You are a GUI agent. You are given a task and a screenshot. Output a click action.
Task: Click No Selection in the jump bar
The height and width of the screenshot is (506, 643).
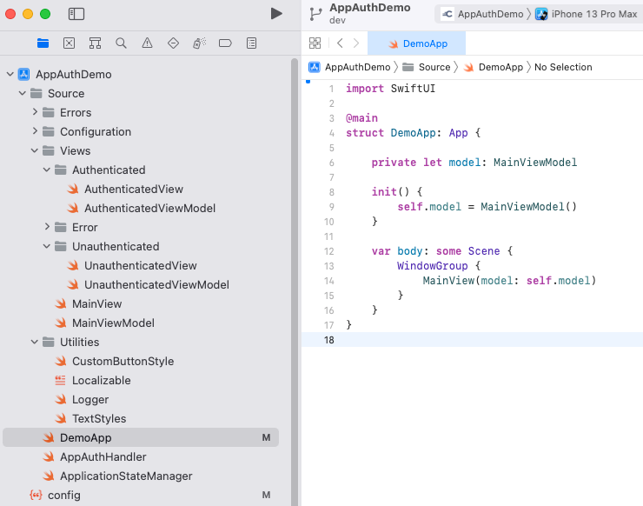pos(563,67)
